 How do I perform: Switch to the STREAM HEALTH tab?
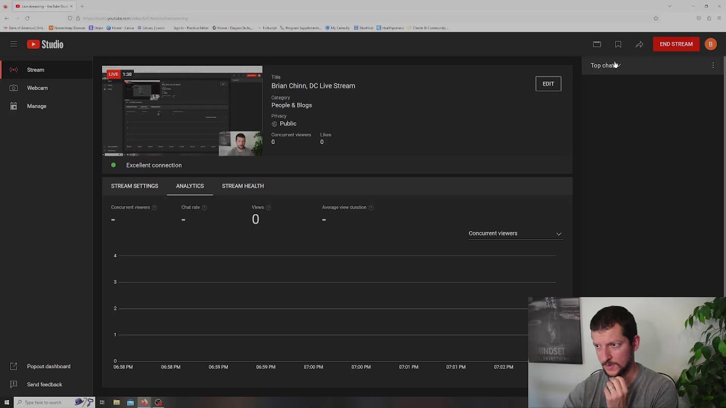click(243, 186)
